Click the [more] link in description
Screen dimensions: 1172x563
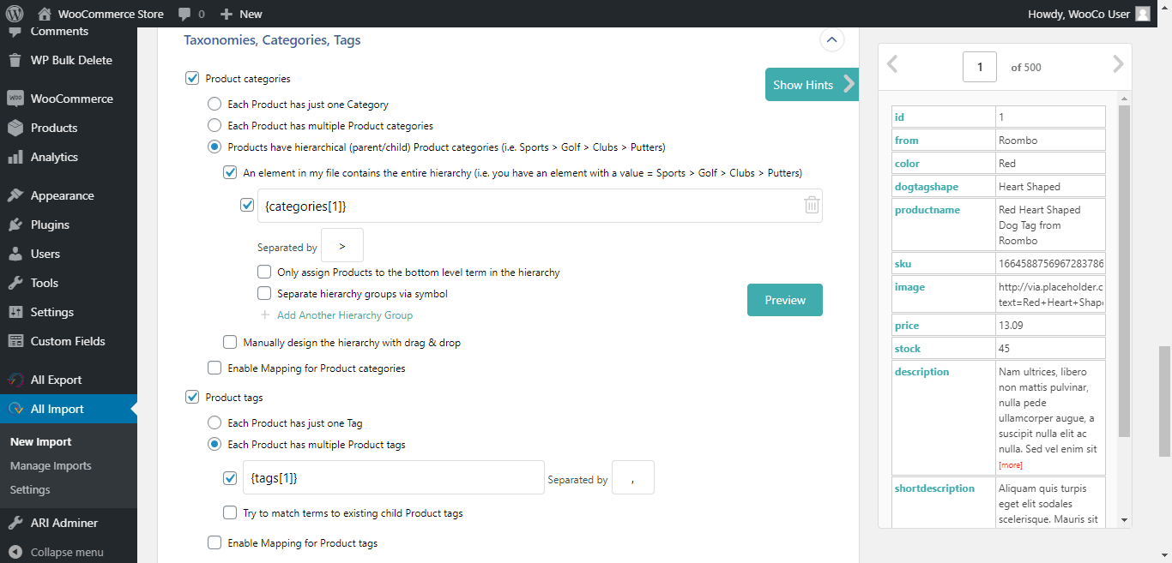point(1011,465)
